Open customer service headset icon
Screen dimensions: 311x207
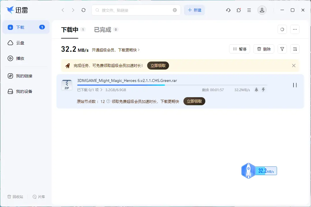click(228, 10)
